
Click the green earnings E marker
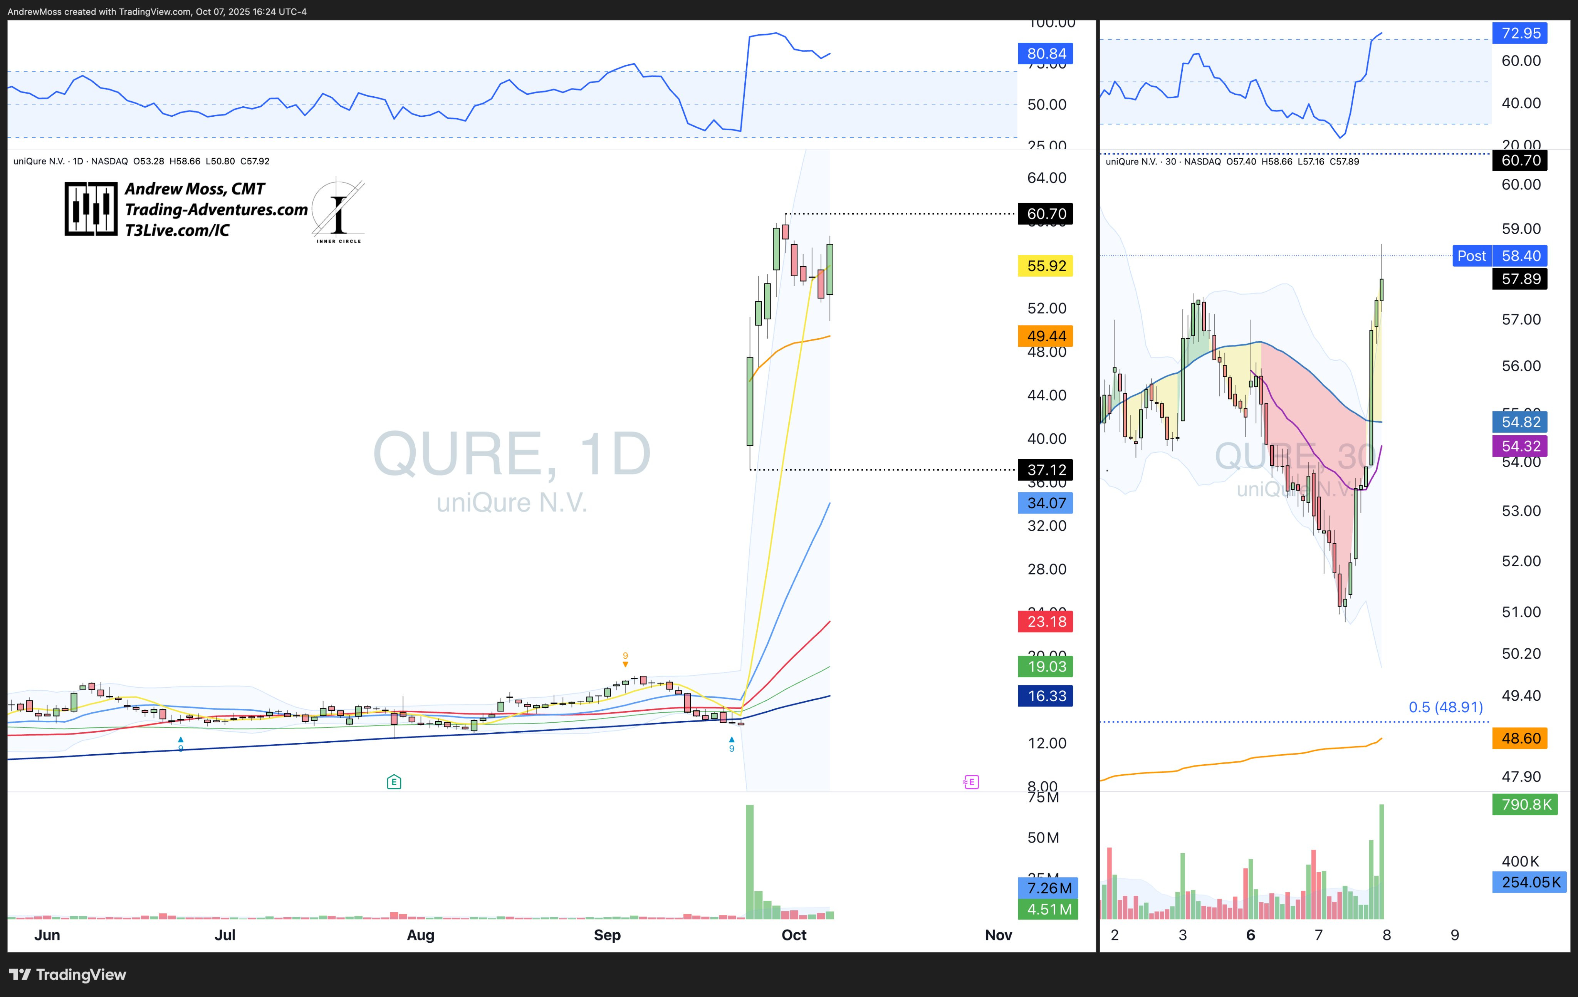click(x=394, y=781)
